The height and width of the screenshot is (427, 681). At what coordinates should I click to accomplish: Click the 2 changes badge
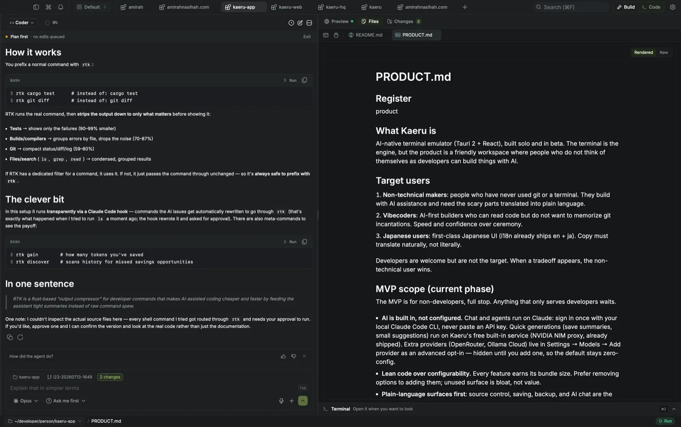(x=110, y=377)
